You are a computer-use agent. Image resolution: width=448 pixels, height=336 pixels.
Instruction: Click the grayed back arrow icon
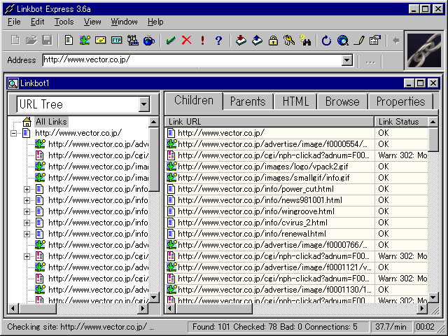point(396,41)
